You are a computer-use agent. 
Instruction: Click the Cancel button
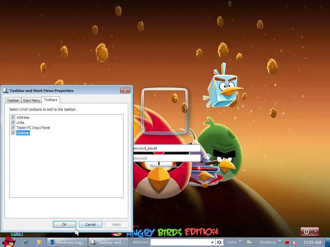click(x=91, y=224)
